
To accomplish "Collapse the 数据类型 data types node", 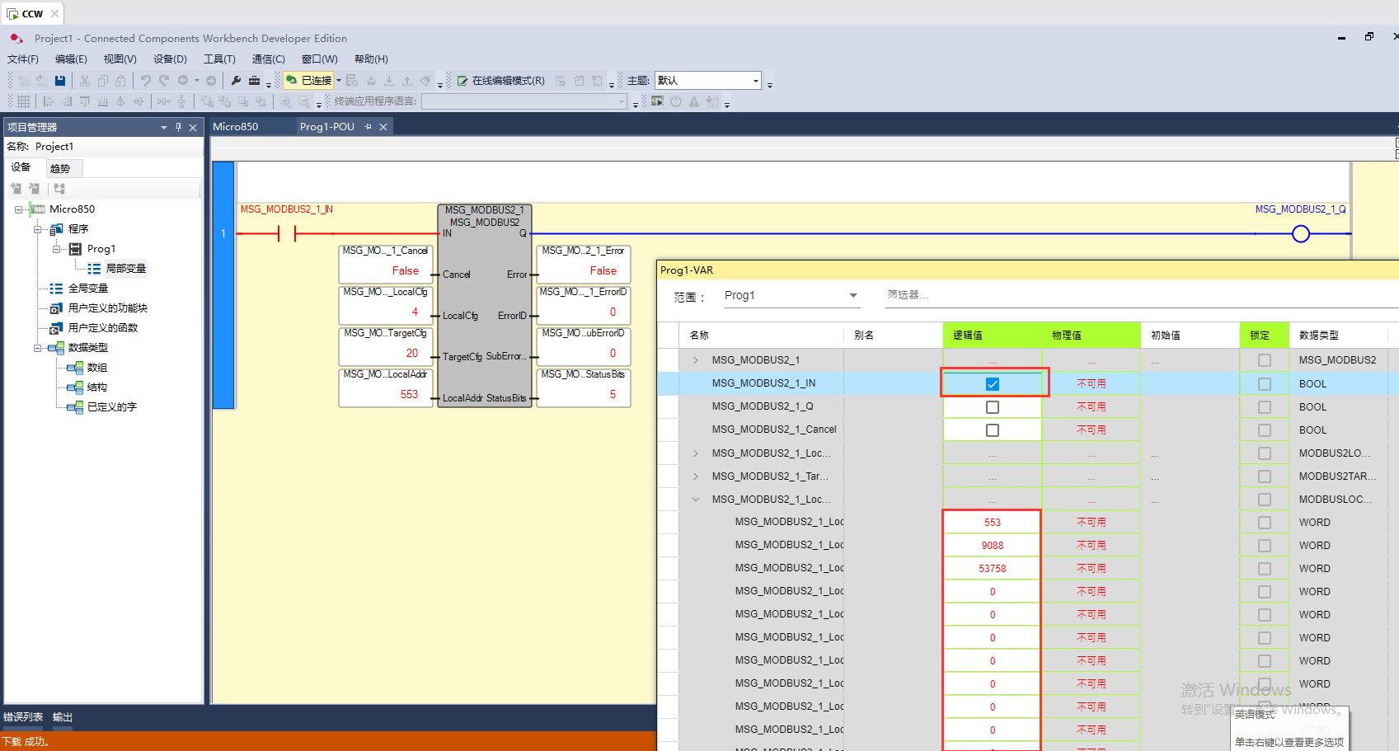I will click(x=37, y=348).
